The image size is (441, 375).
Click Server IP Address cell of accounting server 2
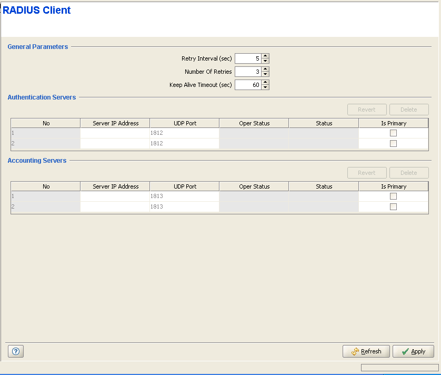point(115,207)
